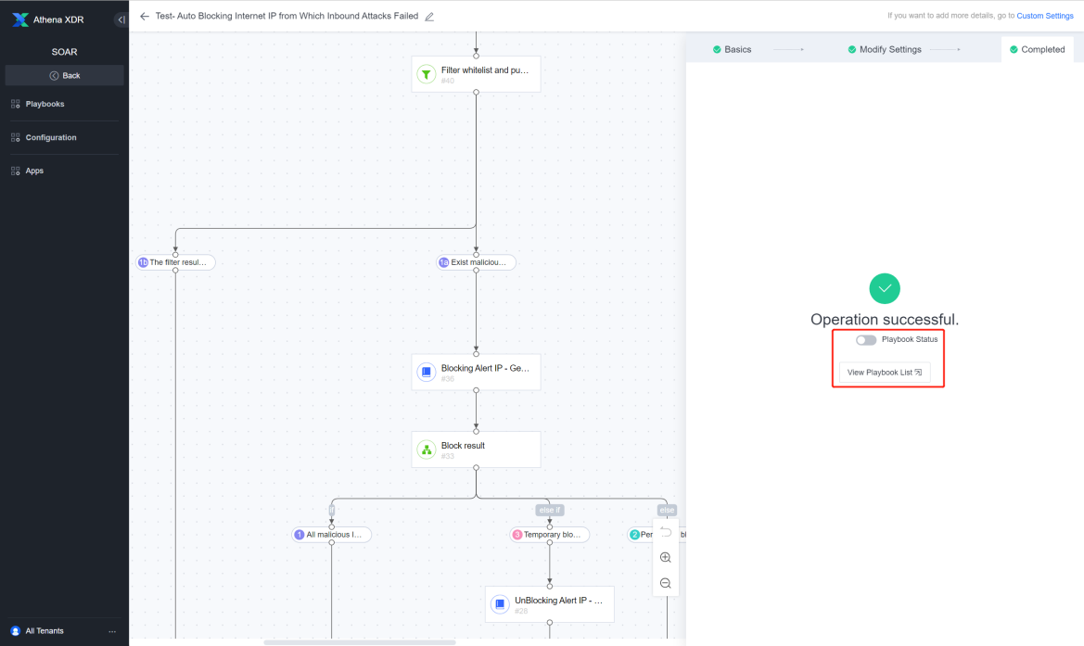The width and height of the screenshot is (1084, 646).
Task: Click the Apps grid icon
Action: click(x=15, y=171)
